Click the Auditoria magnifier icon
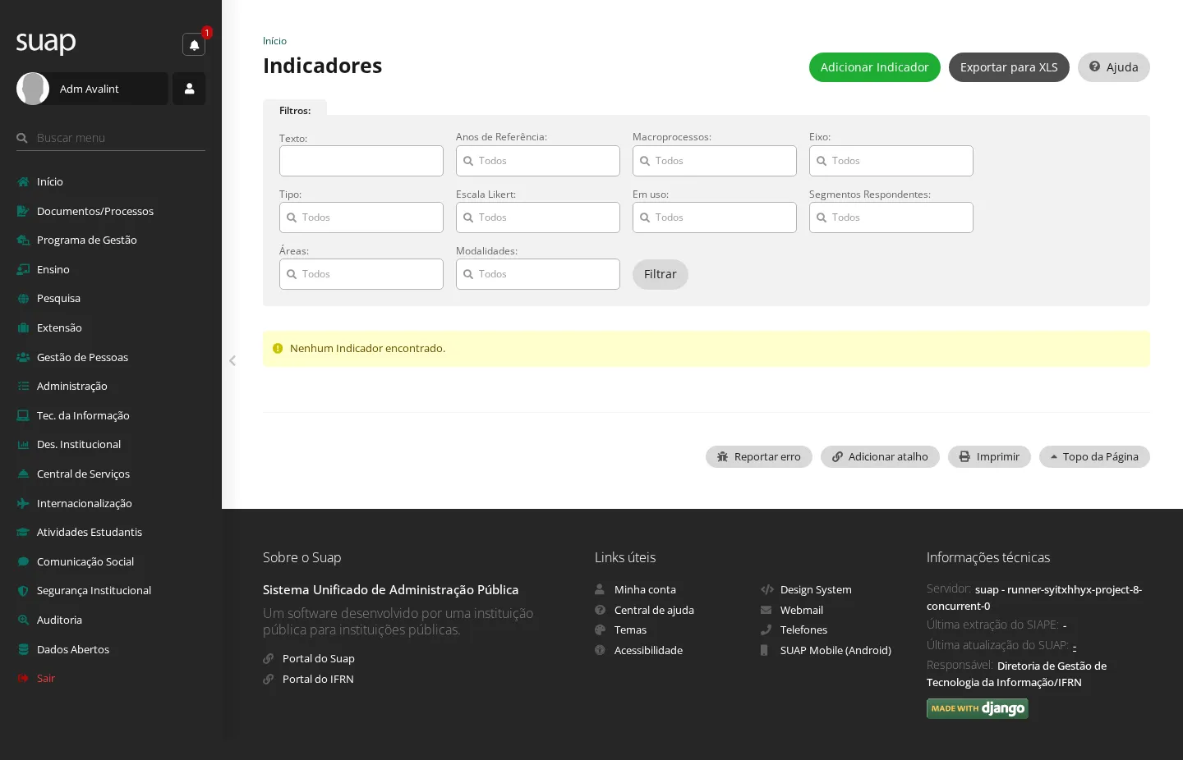The height and width of the screenshot is (760, 1183). tap(23, 620)
